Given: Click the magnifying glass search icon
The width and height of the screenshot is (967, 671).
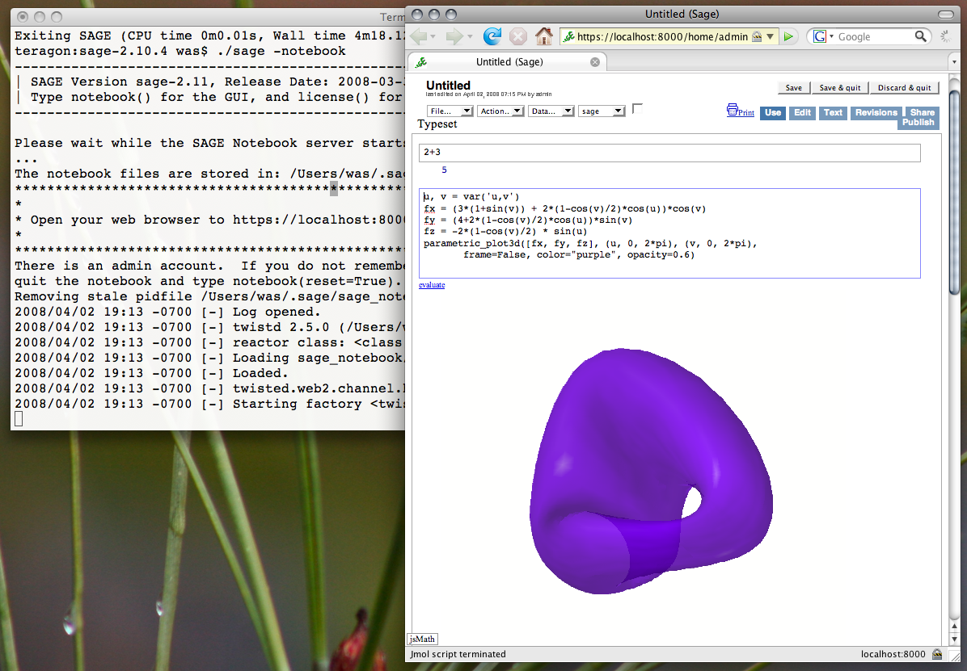Looking at the screenshot, I should [x=920, y=36].
